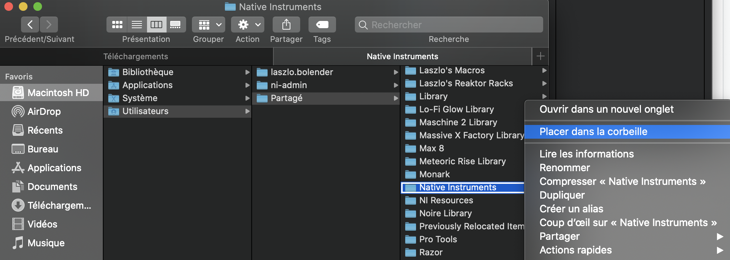Switch to gallery view presentation

coord(176,25)
